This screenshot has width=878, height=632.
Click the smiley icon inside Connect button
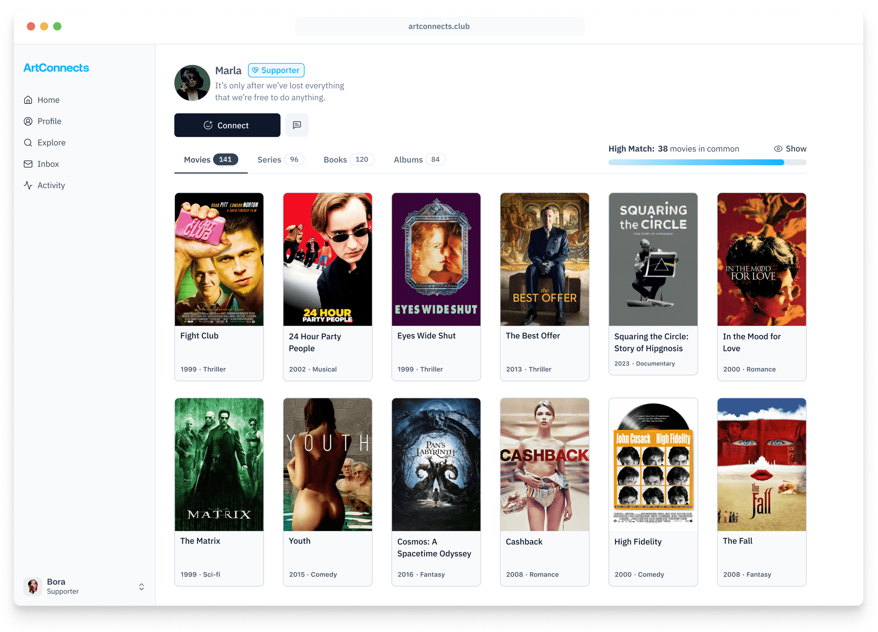pos(208,125)
